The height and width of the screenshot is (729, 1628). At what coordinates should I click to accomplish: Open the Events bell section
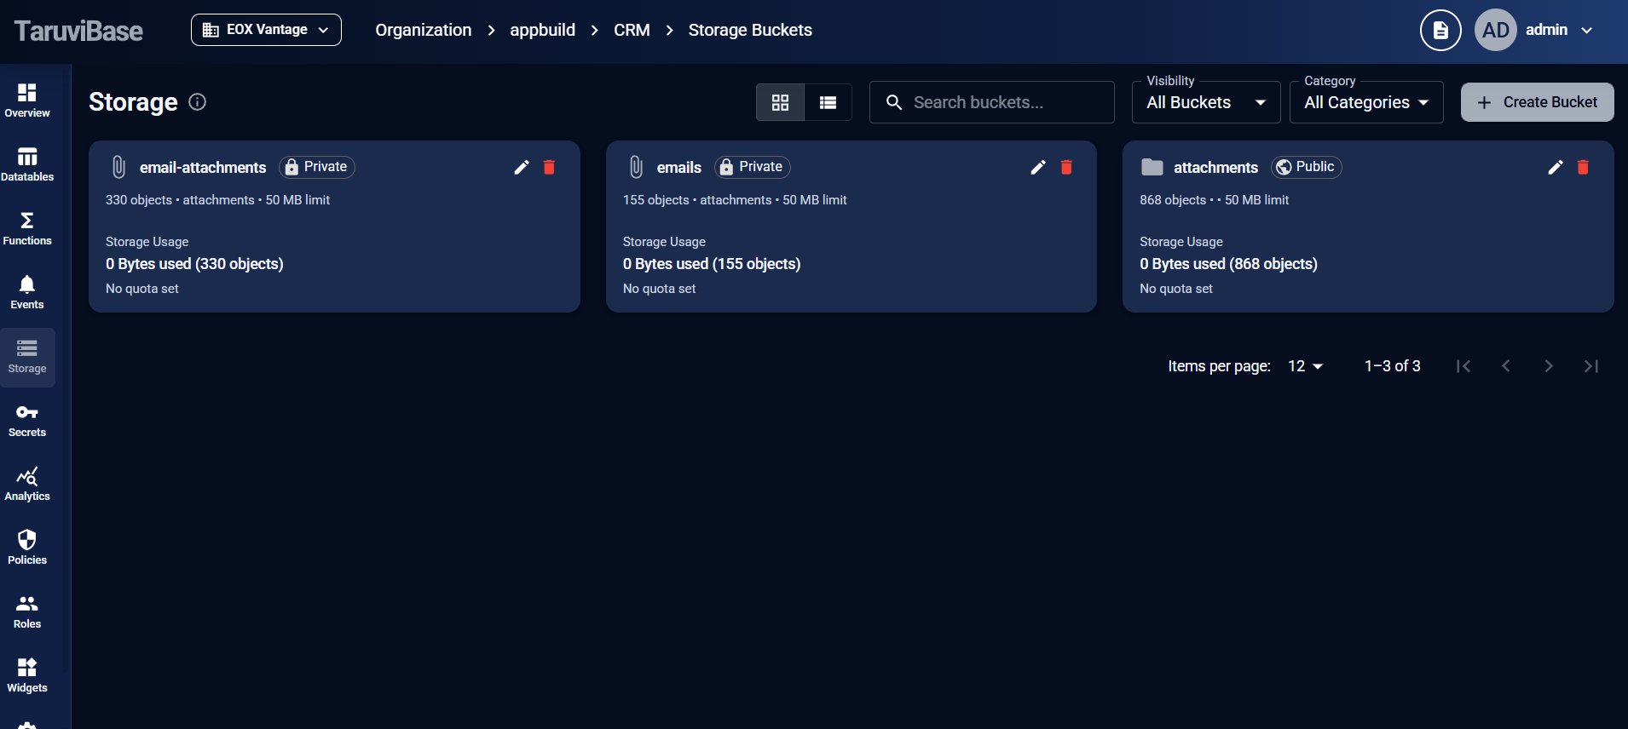[x=27, y=293]
